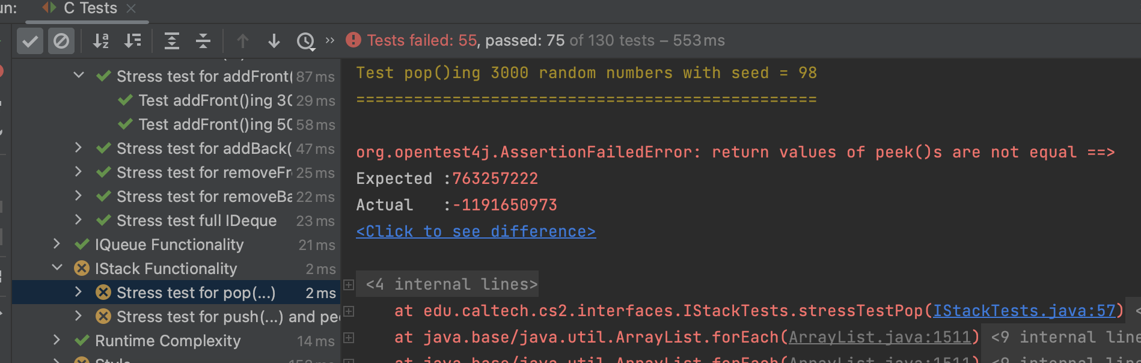
Task: Click the Collapse All icon
Action: point(203,41)
